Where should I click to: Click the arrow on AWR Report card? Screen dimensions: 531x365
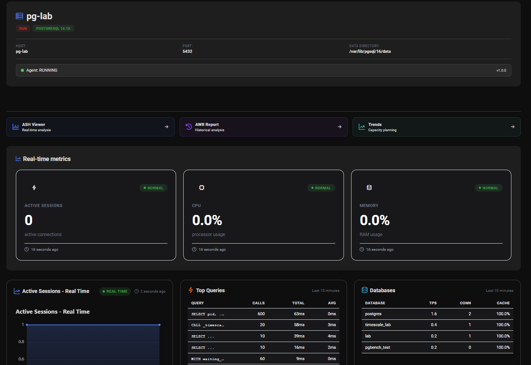[x=339, y=127]
